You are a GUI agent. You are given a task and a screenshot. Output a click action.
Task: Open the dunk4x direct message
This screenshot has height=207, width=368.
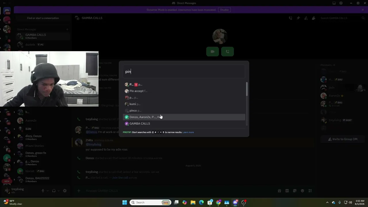click(x=43, y=45)
